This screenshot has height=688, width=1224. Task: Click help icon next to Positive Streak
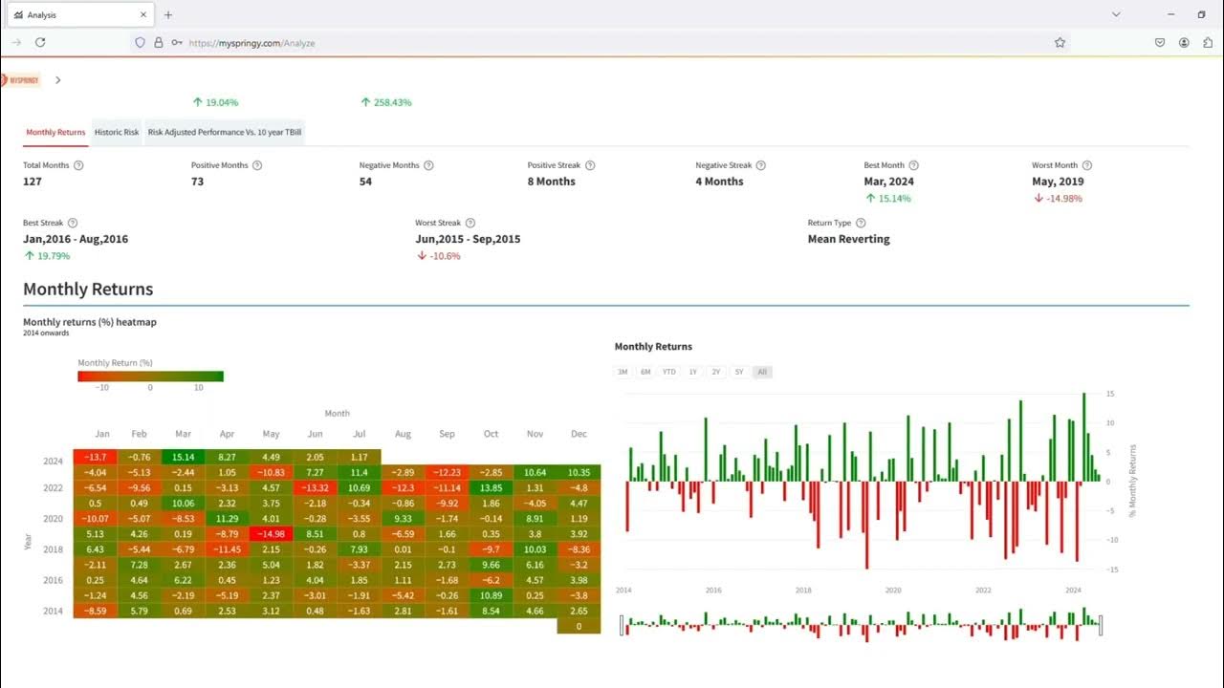pyautogui.click(x=590, y=165)
